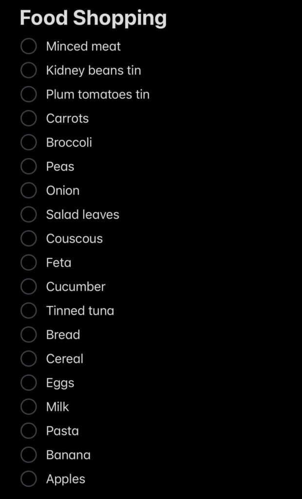Check off the Minced meat item
Image resolution: width=302 pixels, height=499 pixels.
[29, 46]
